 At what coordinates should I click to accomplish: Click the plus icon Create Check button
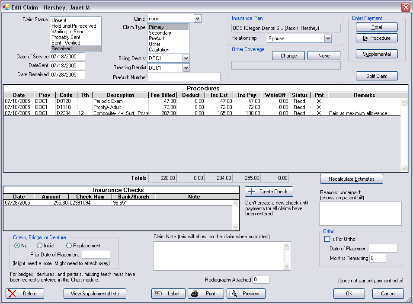tap(269, 192)
